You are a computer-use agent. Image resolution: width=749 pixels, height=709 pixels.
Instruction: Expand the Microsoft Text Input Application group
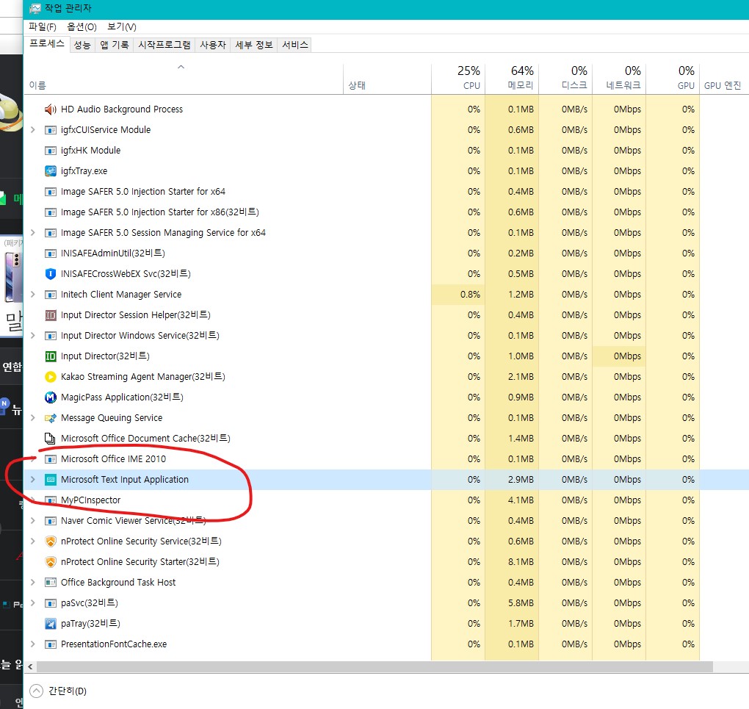[x=32, y=479]
